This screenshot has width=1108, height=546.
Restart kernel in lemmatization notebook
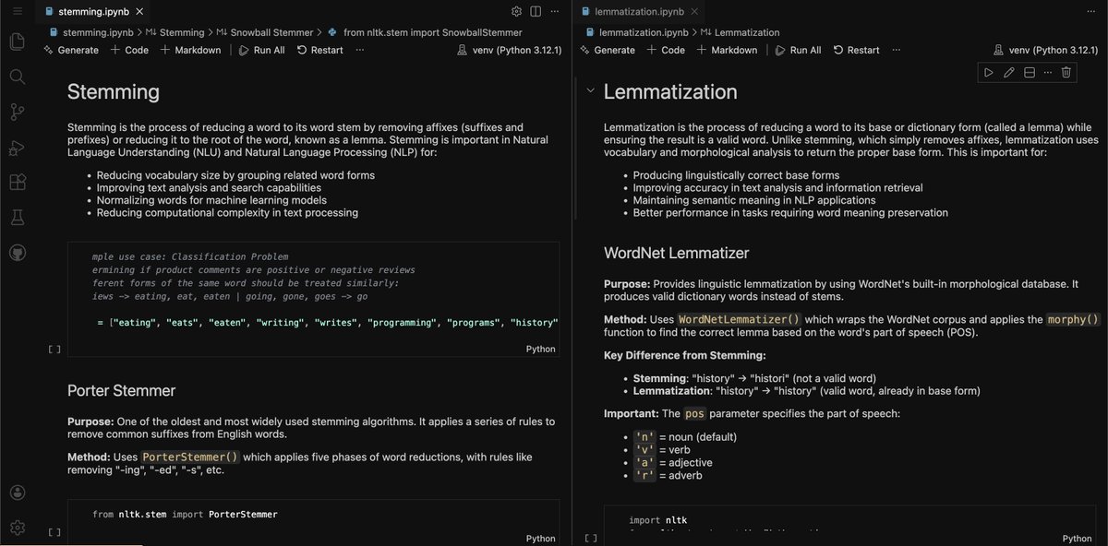click(856, 50)
